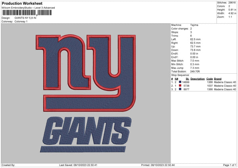Click the GIANTS wordmark in the preview
Viewport: 238px width, 168px height.
tap(86, 131)
